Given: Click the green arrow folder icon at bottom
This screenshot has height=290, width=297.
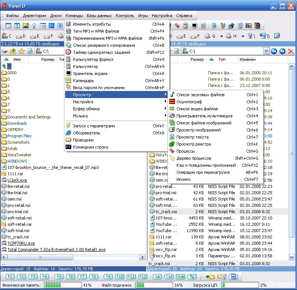Looking at the screenshot, I should click(x=210, y=277).
